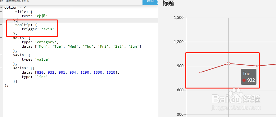This screenshot has width=276, height=117.
Task: Click the 'Tue 932' tooltip box
Action: tap(249, 77)
